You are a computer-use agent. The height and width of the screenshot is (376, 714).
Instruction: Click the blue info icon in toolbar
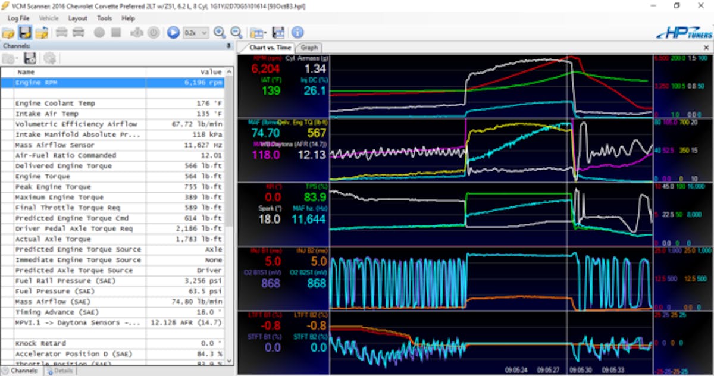click(297, 33)
